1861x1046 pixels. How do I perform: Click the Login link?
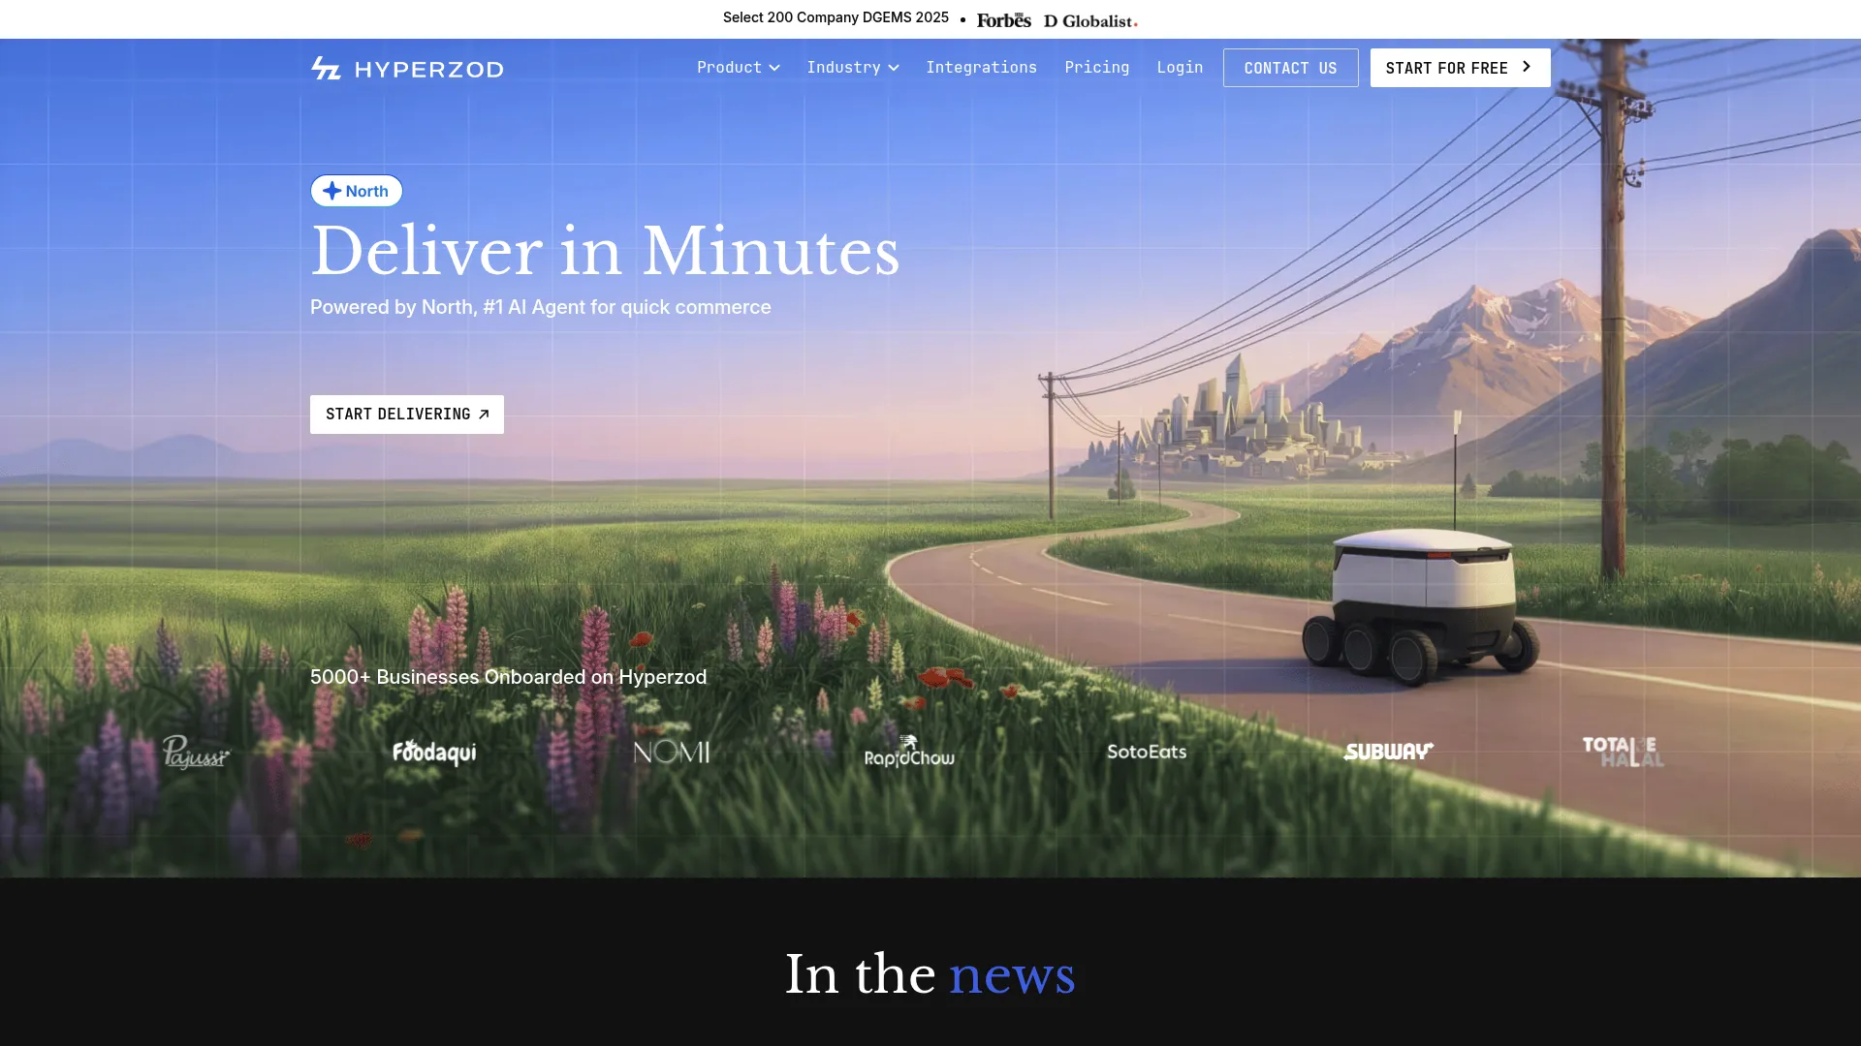click(1180, 68)
